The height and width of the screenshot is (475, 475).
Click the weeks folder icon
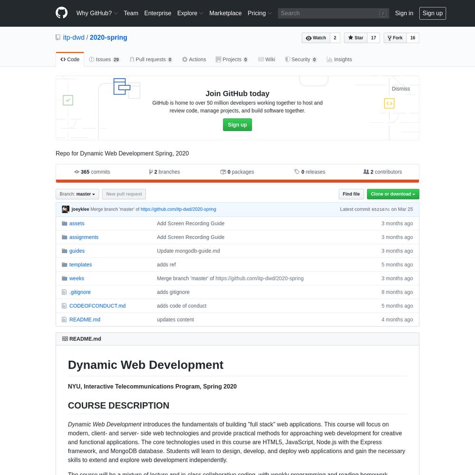64,278
